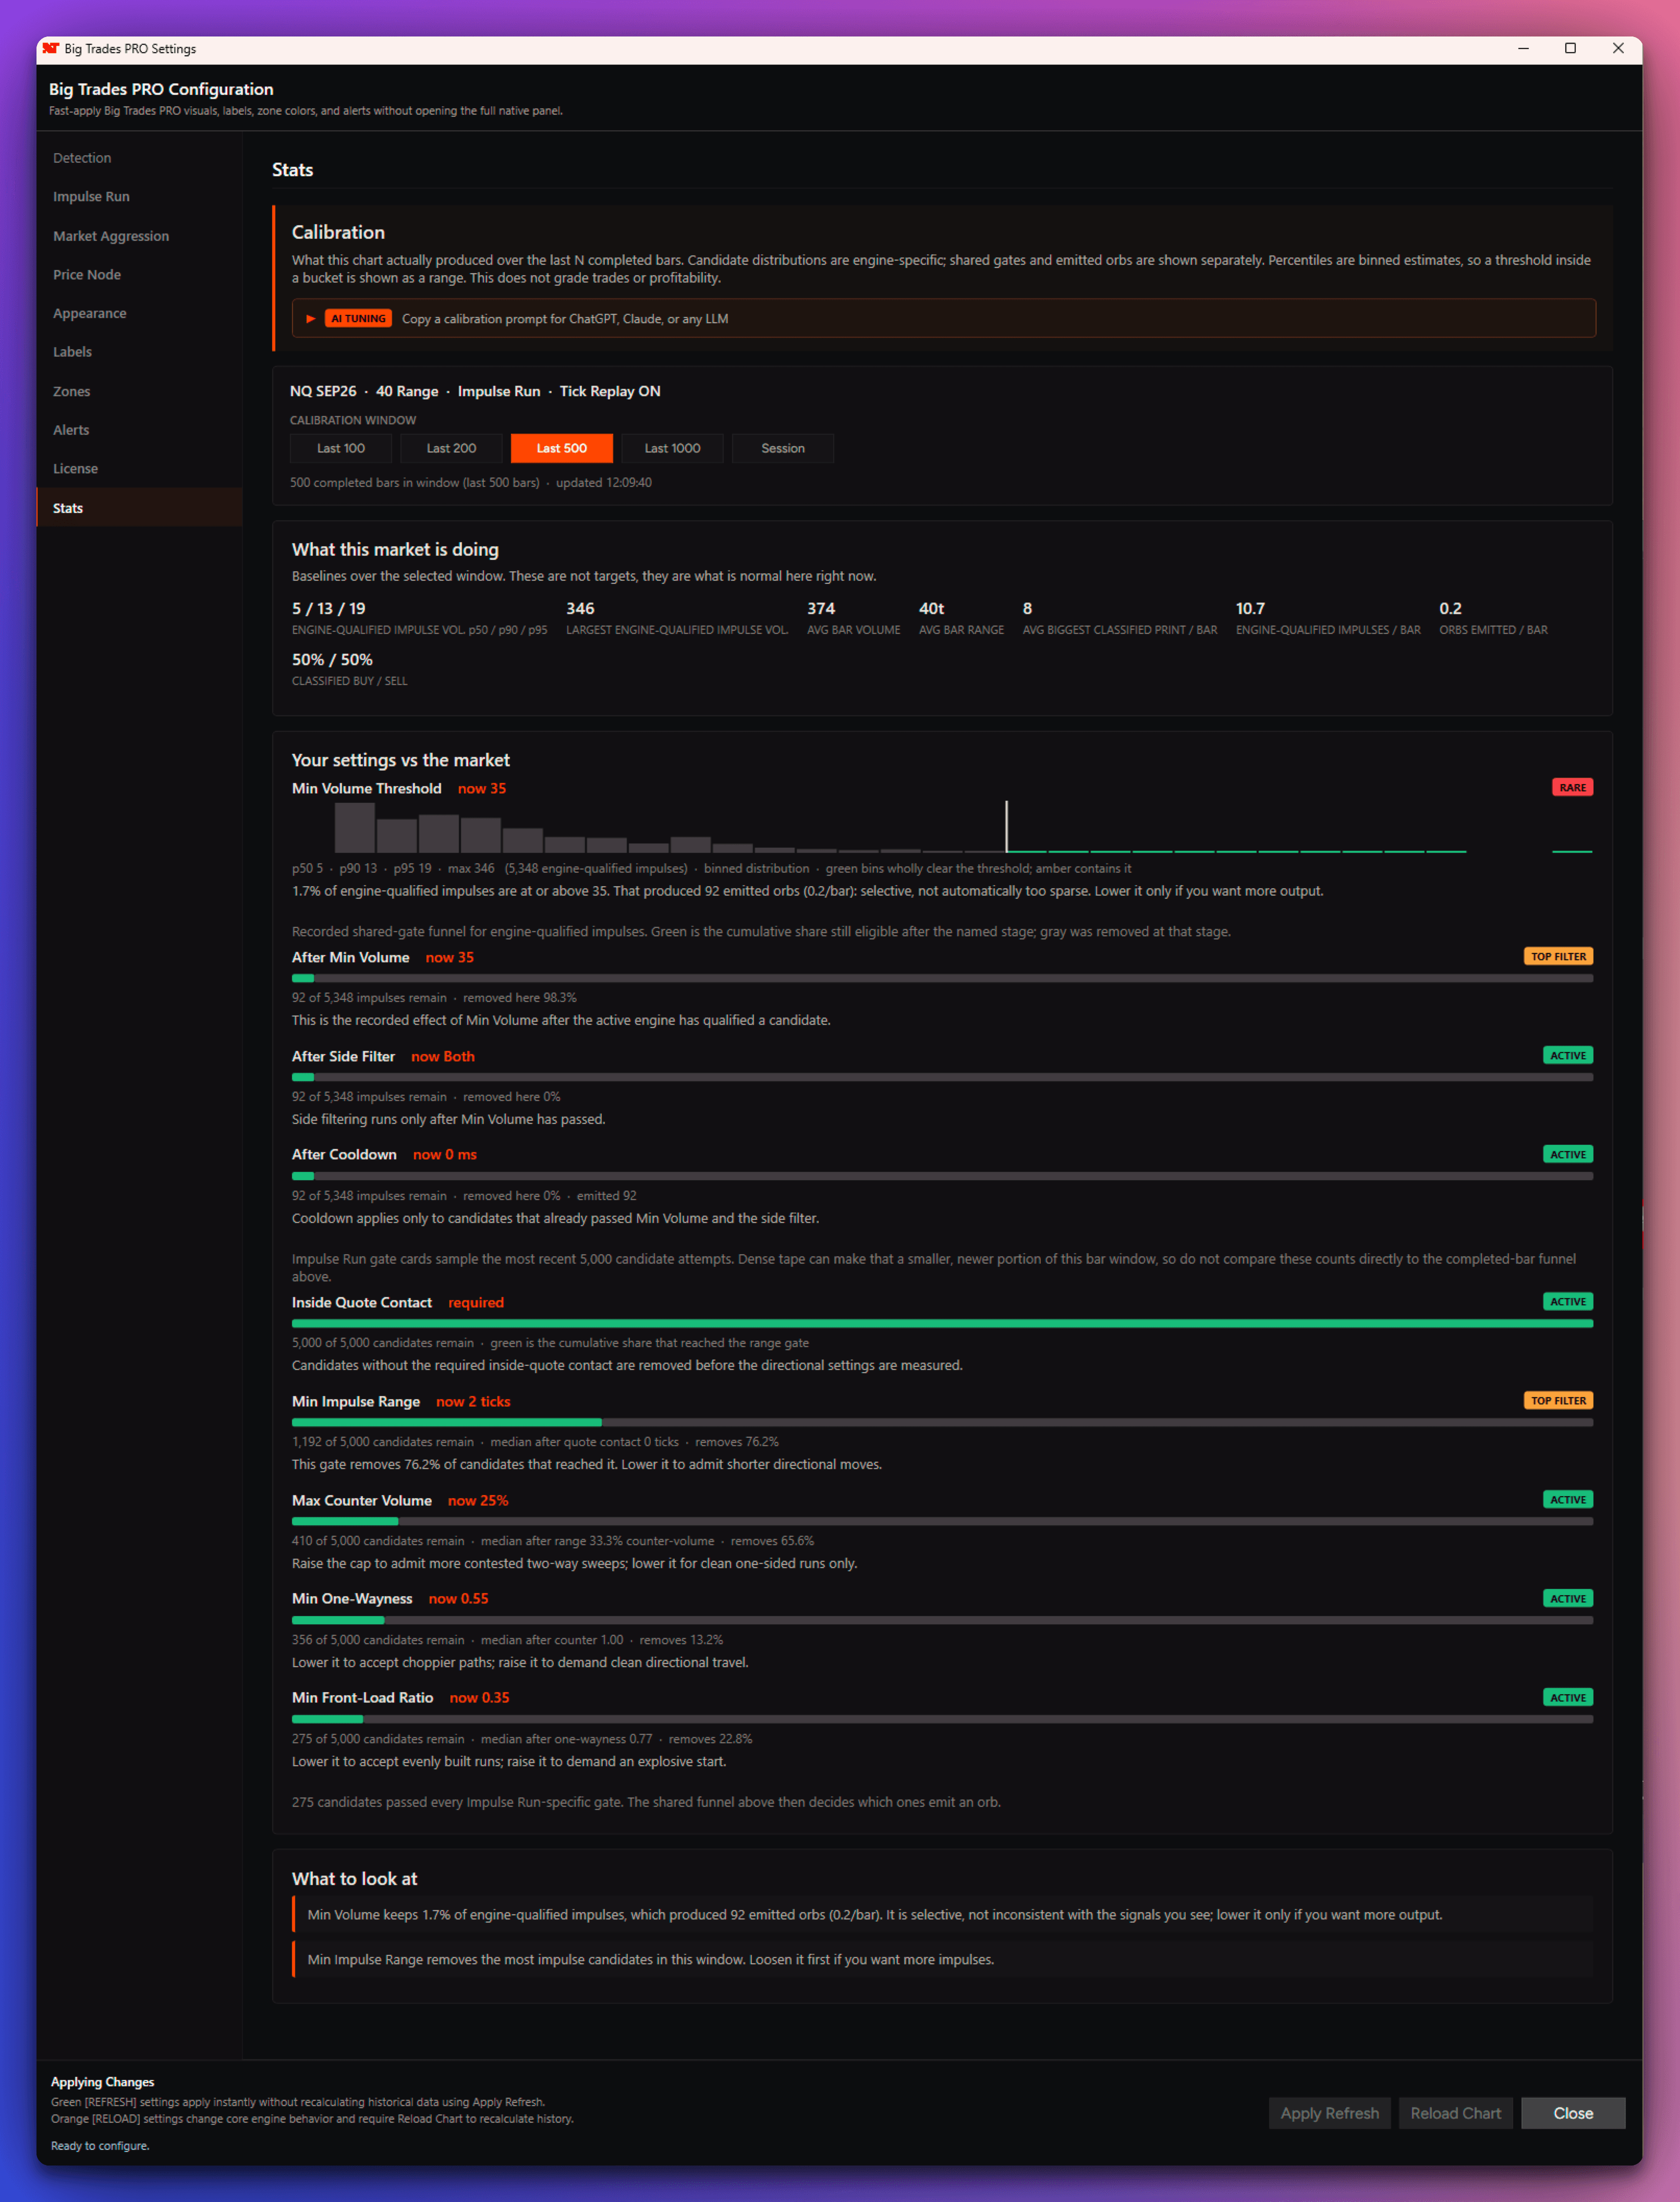Minimize the Big Trades PRO Settings window

tap(1523, 48)
